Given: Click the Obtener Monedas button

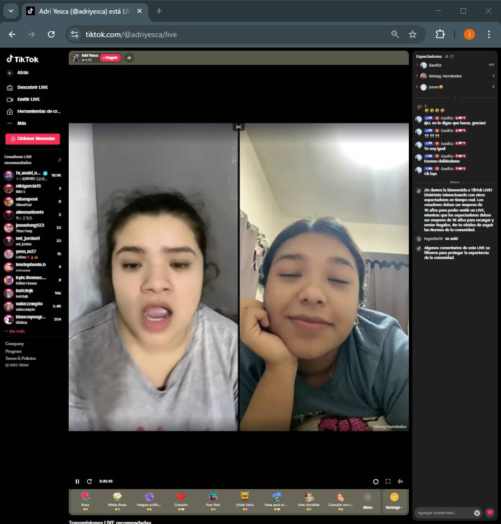Looking at the screenshot, I should click(x=33, y=139).
